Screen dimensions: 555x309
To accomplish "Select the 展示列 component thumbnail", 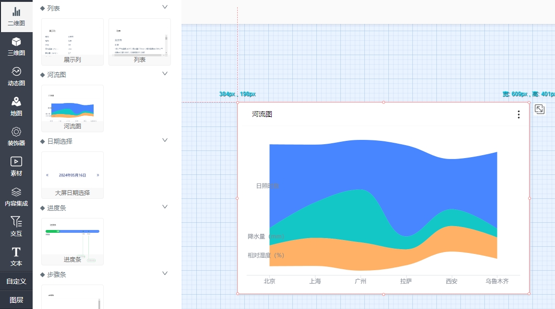I will click(72, 42).
